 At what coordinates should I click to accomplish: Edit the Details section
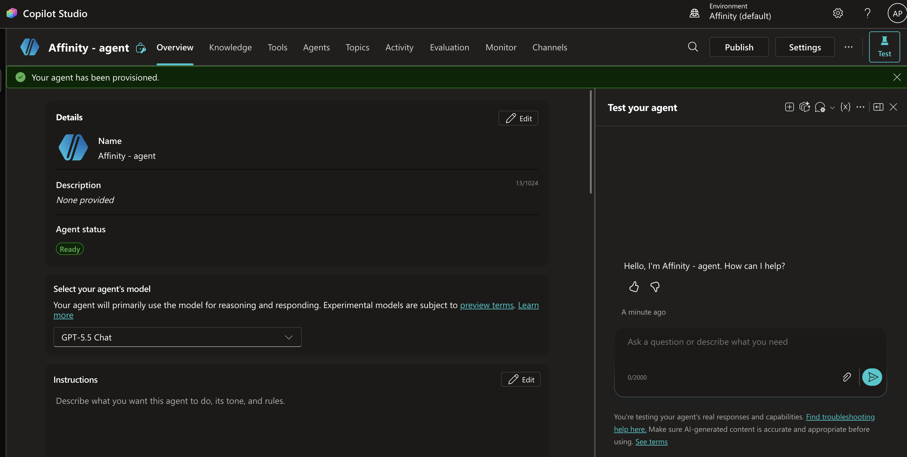click(x=518, y=118)
